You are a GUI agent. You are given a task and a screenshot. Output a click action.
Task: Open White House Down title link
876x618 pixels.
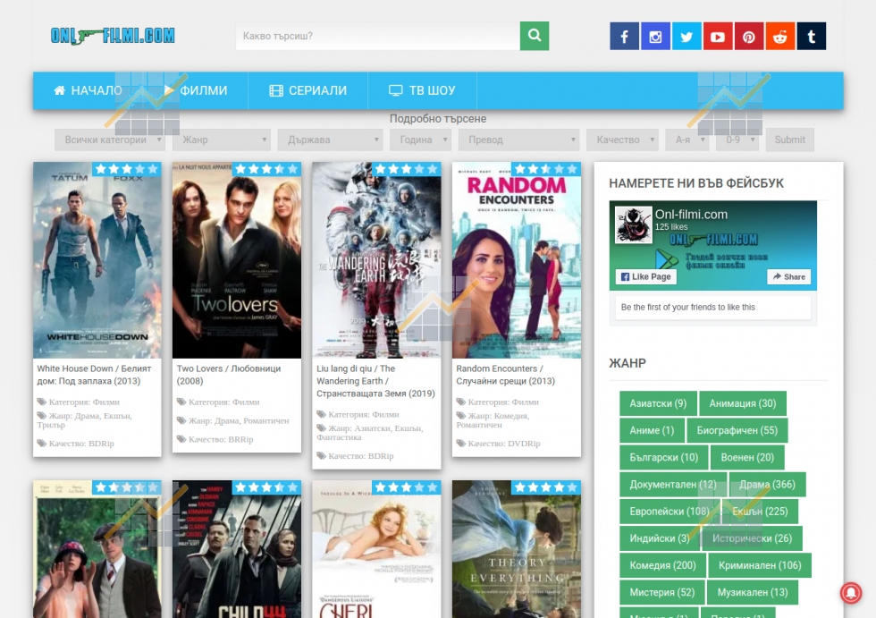click(x=94, y=375)
